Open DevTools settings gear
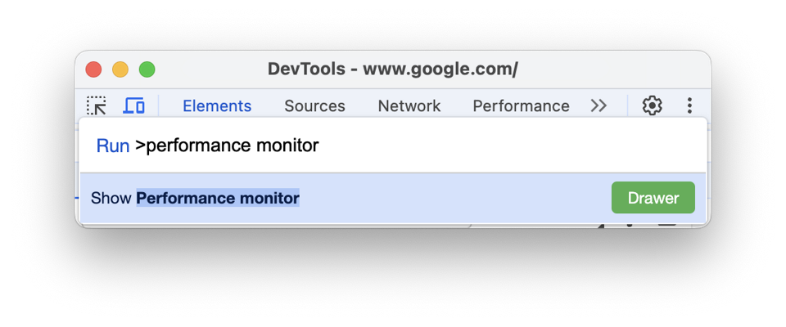 coord(652,105)
